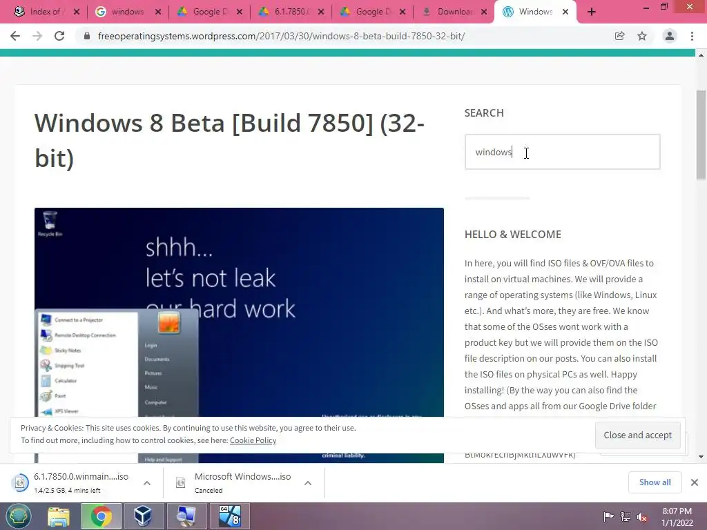Viewport: 707px width, 530px height.
Task: Go back to the previous page
Action: 15,36
